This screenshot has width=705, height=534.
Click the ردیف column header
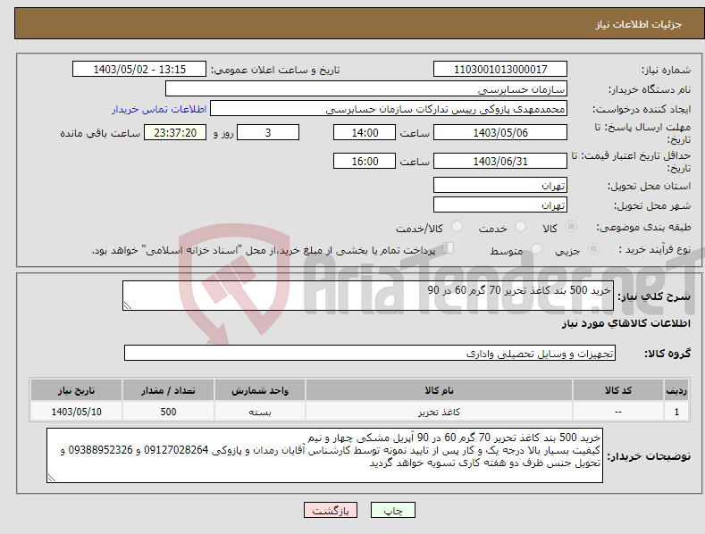[676, 390]
